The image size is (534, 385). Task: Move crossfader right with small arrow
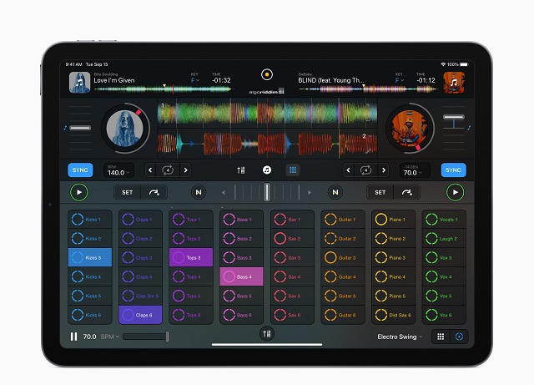310,193
